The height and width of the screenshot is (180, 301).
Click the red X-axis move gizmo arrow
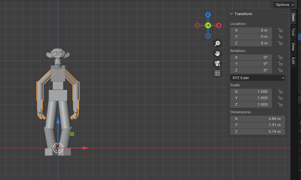coord(85,148)
